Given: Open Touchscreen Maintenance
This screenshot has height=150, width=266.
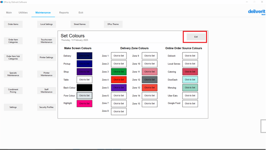Looking at the screenshot, I should [x=46, y=41].
